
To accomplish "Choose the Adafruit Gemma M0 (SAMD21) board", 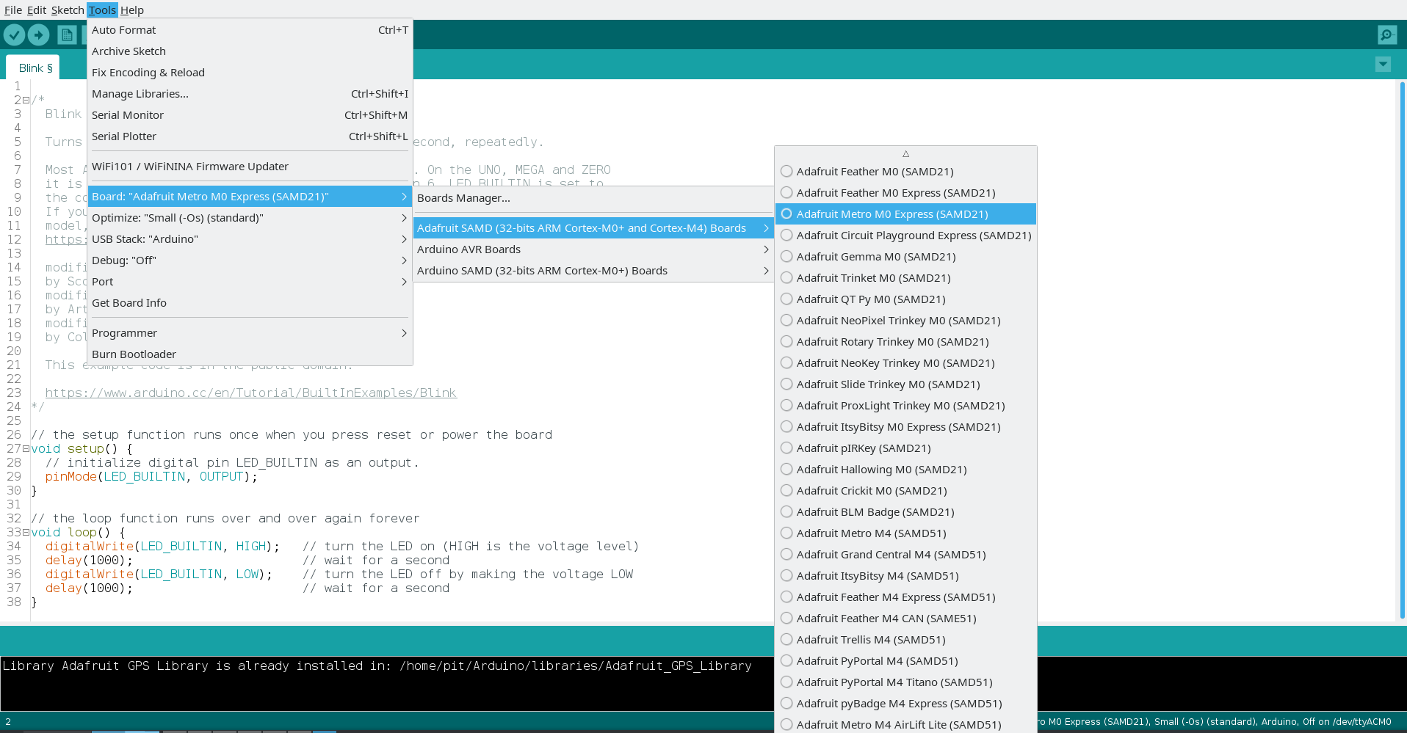I will click(876, 256).
